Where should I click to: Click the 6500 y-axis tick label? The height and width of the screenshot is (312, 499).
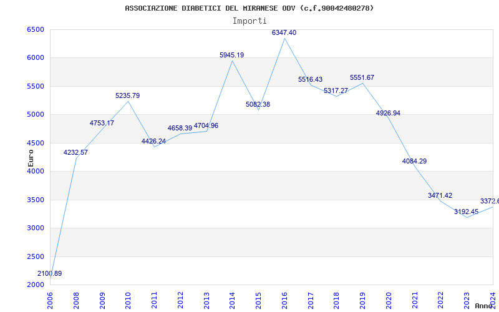coord(36,29)
